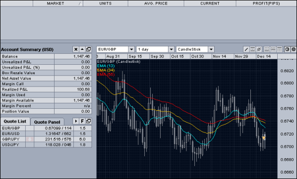Click the Realized P&L value 100.68
Screen dimensions: 297x179
point(83,89)
